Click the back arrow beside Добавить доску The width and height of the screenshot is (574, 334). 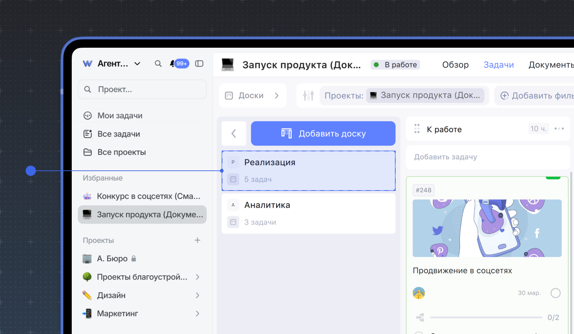[x=234, y=134]
